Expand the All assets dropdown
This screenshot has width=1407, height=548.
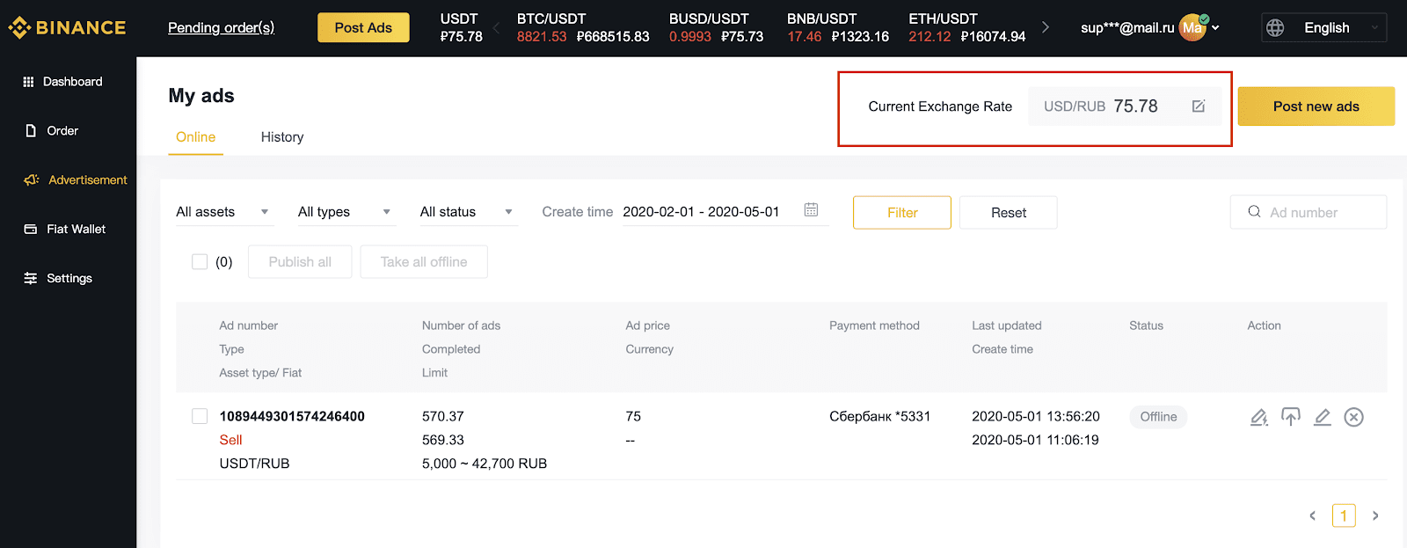coord(224,212)
